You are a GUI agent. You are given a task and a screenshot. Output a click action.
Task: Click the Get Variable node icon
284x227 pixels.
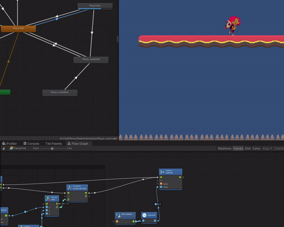118,215
